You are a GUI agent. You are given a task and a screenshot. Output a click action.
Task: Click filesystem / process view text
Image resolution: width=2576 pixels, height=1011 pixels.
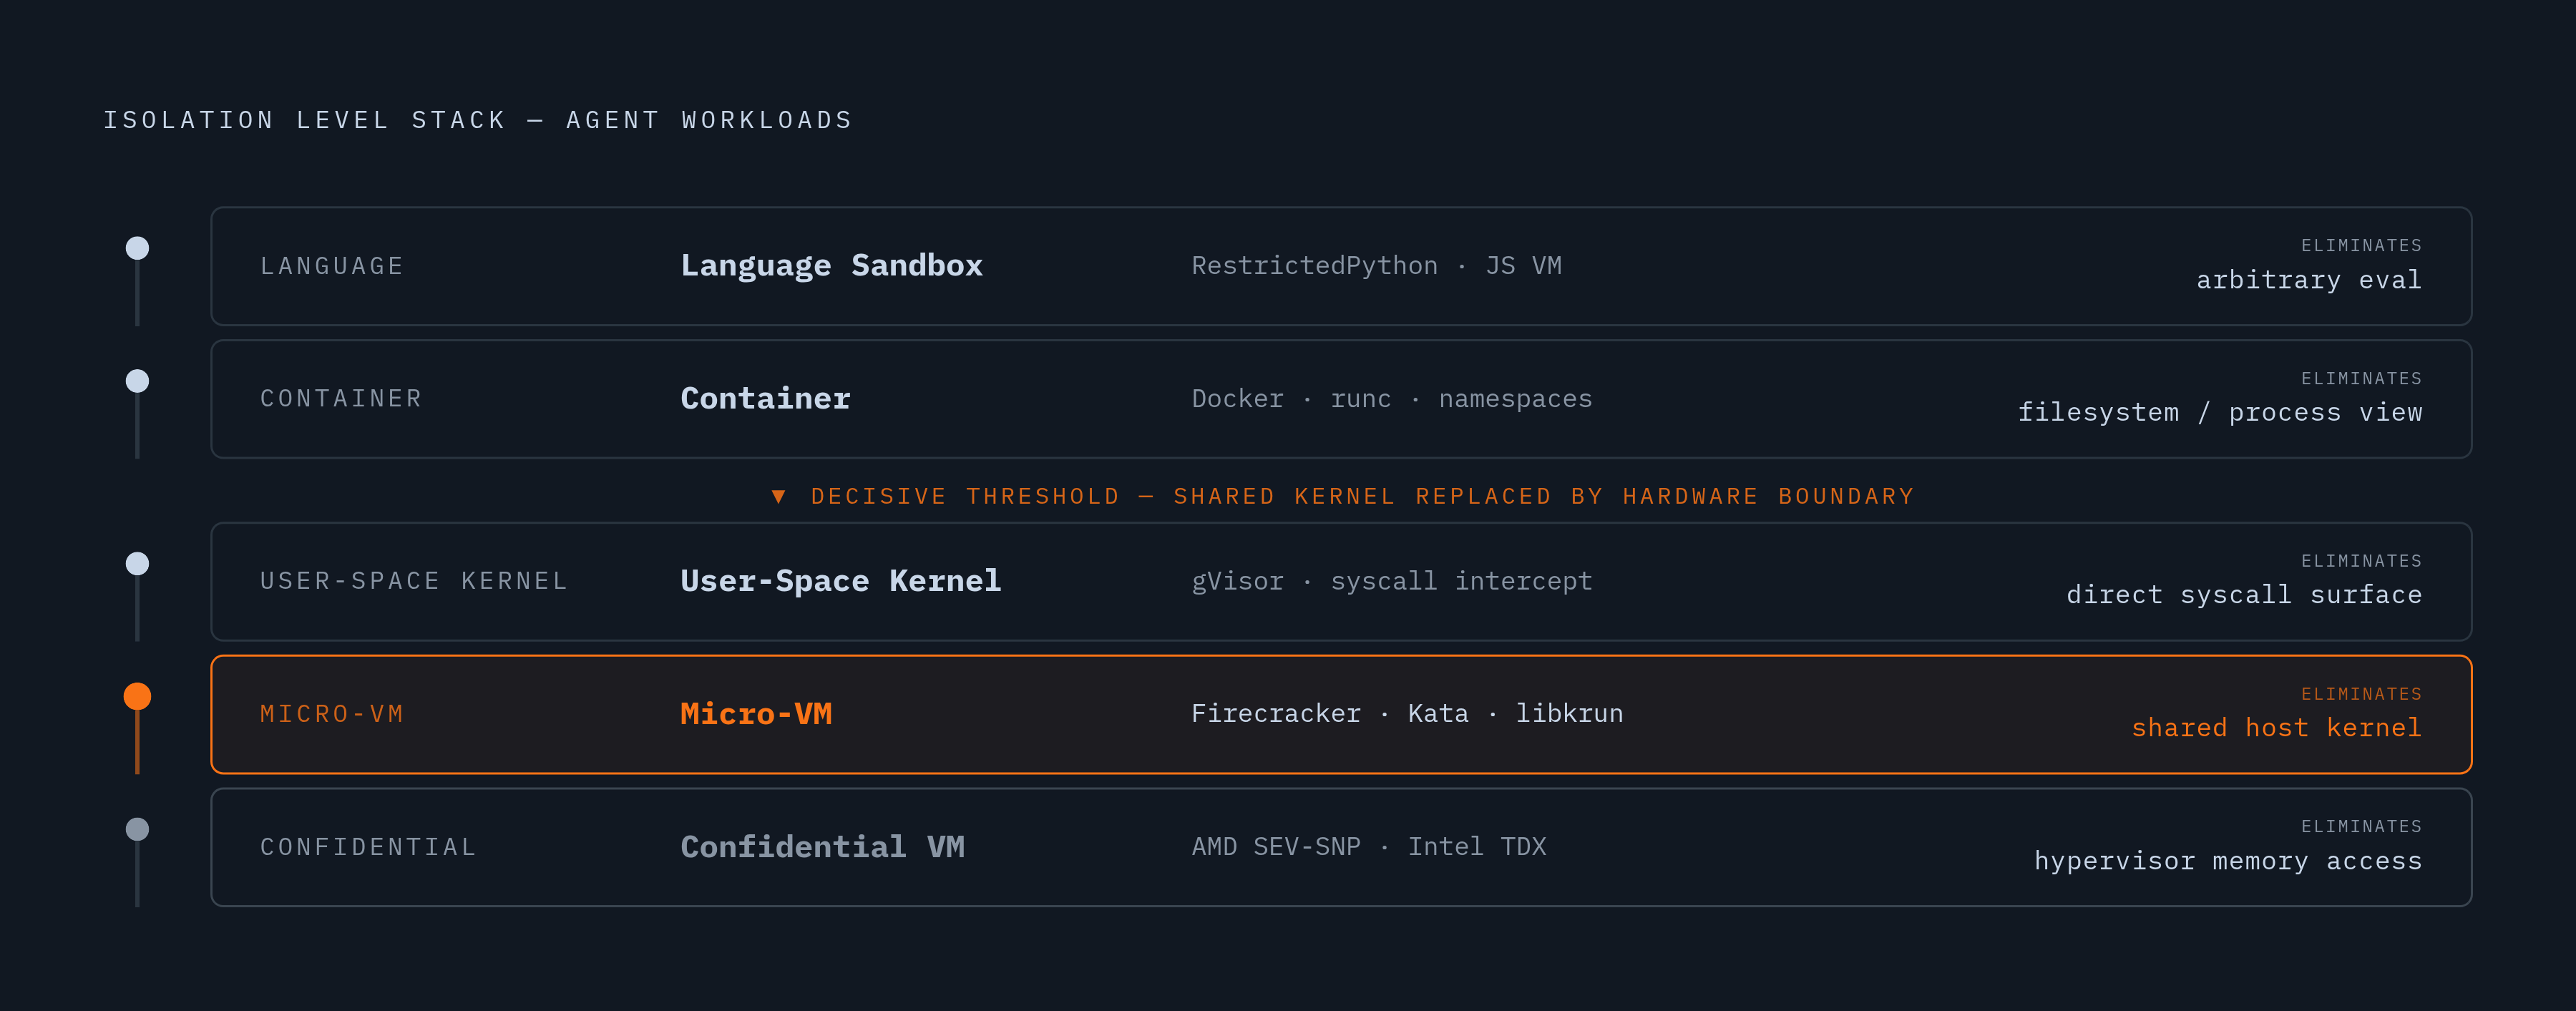(x=2220, y=413)
